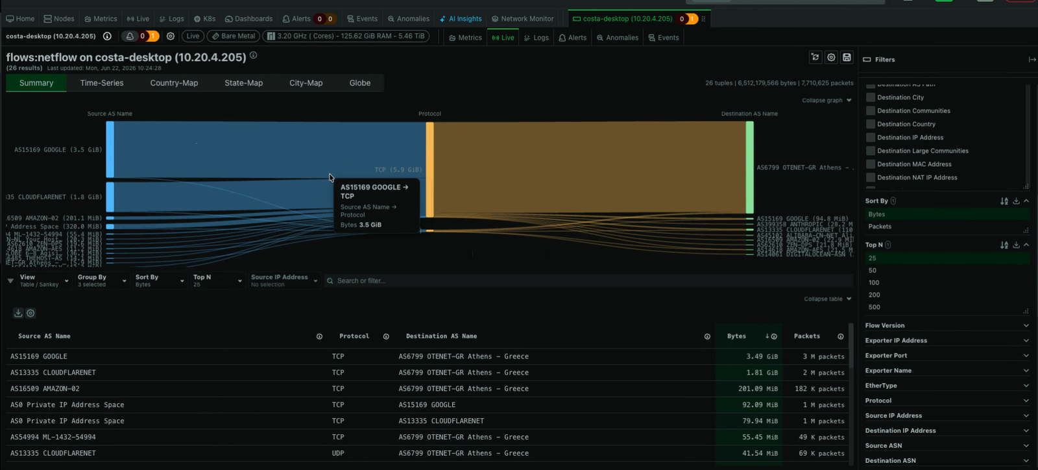Collapse the Filters sidebar with the arrow icon
The image size is (1038, 470).
pos(1032,59)
